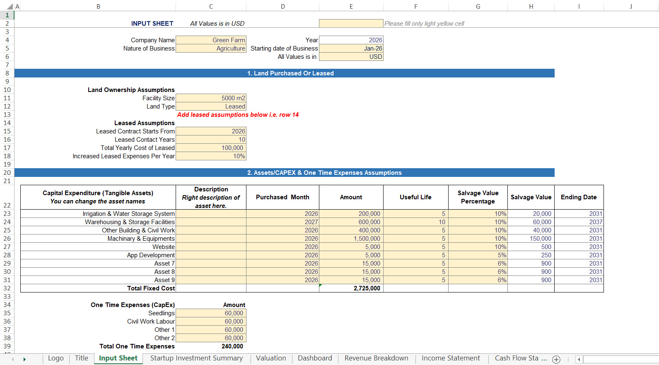Select the Nature of Business Agriculture cell

tap(211, 48)
